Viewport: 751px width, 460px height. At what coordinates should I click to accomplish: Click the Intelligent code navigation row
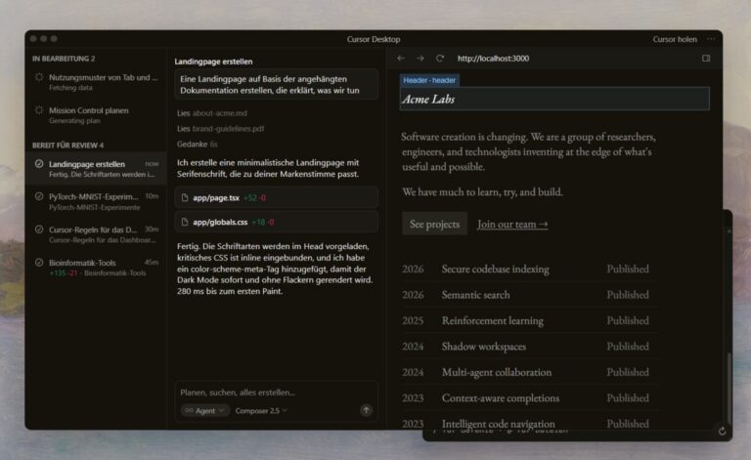pyautogui.click(x=528, y=423)
